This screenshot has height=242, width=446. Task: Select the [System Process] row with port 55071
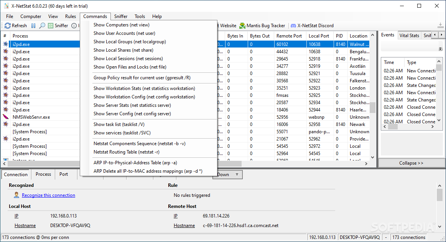pyautogui.click(x=186, y=132)
